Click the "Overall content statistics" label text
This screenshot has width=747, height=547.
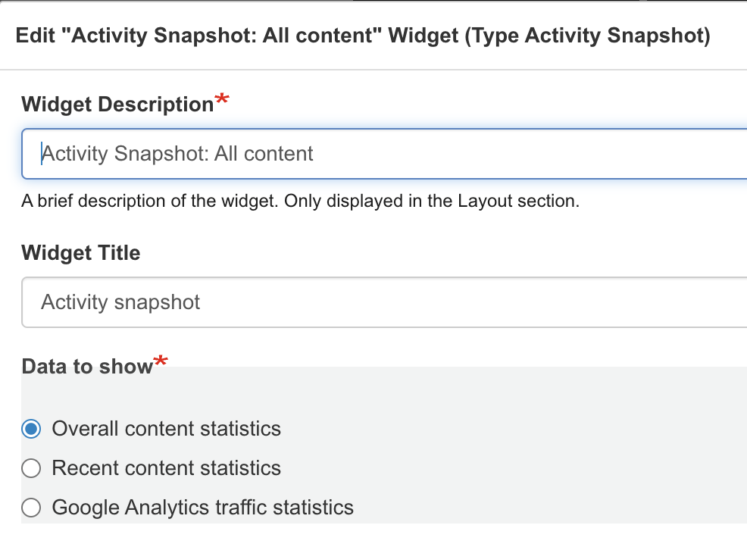(x=166, y=429)
